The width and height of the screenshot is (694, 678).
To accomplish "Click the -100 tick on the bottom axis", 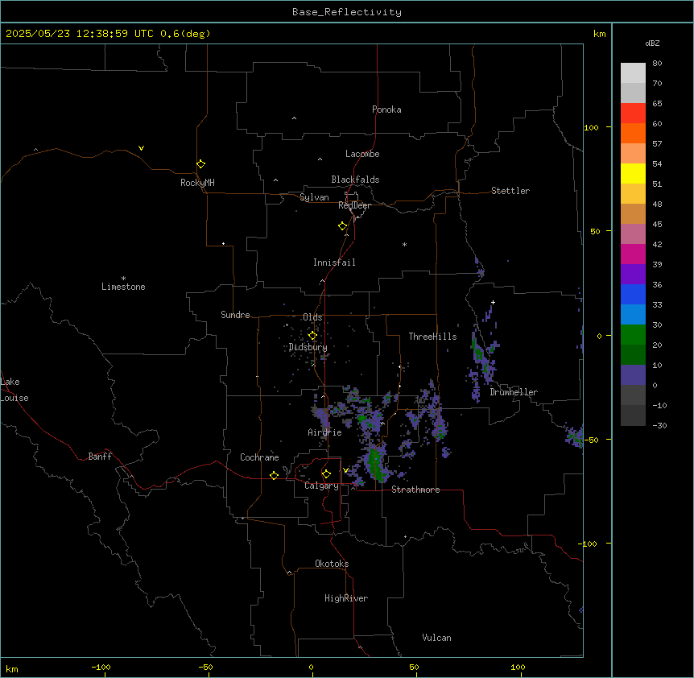I will click(101, 667).
